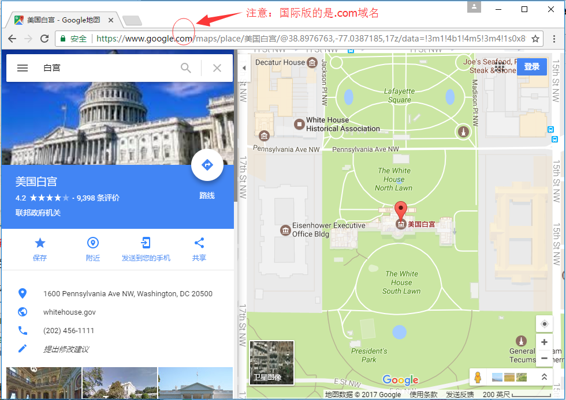566x400 pixels.
Task: Click the search magnifier icon
Action: click(186, 68)
